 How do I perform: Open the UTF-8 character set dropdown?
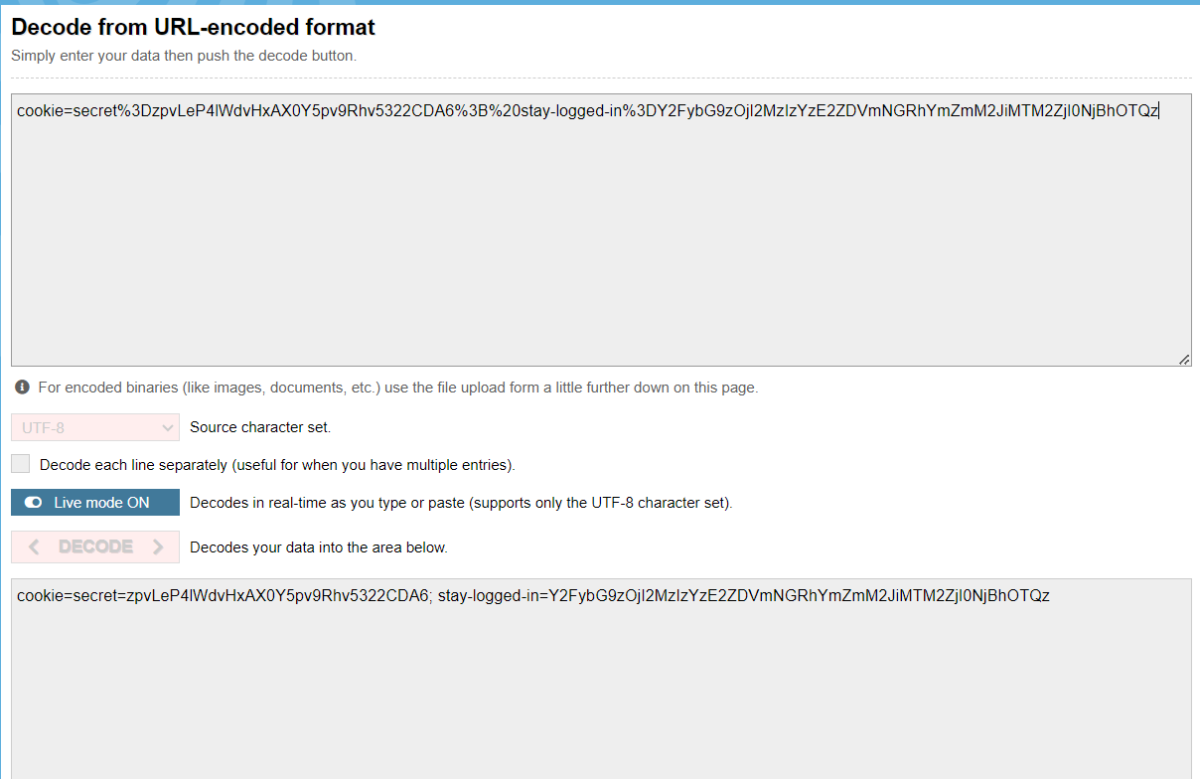(95, 427)
